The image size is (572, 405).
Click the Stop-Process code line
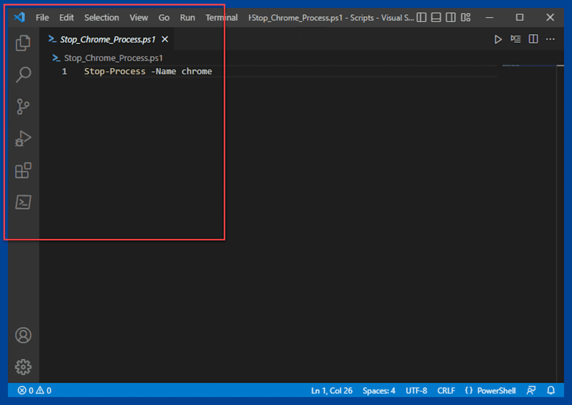tap(148, 71)
